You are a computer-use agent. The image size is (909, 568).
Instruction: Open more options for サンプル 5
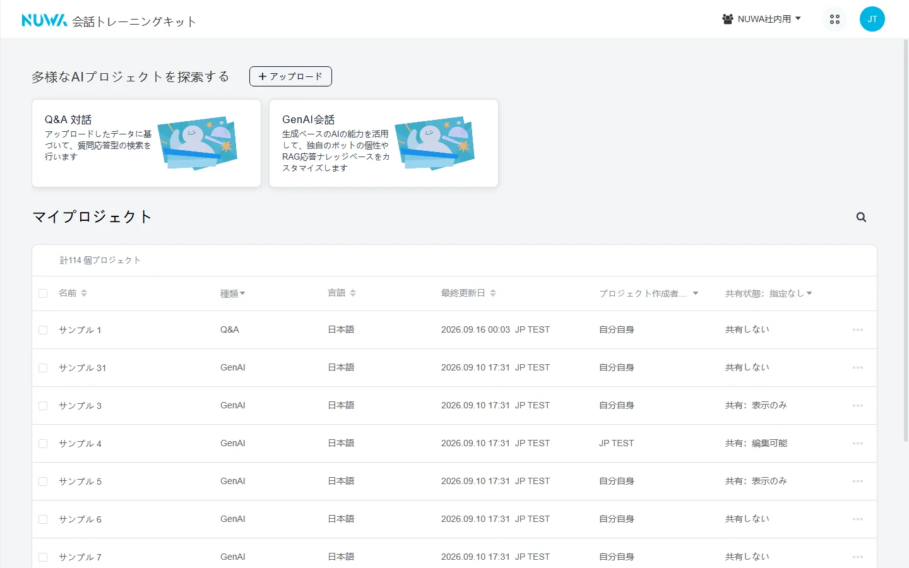point(857,482)
